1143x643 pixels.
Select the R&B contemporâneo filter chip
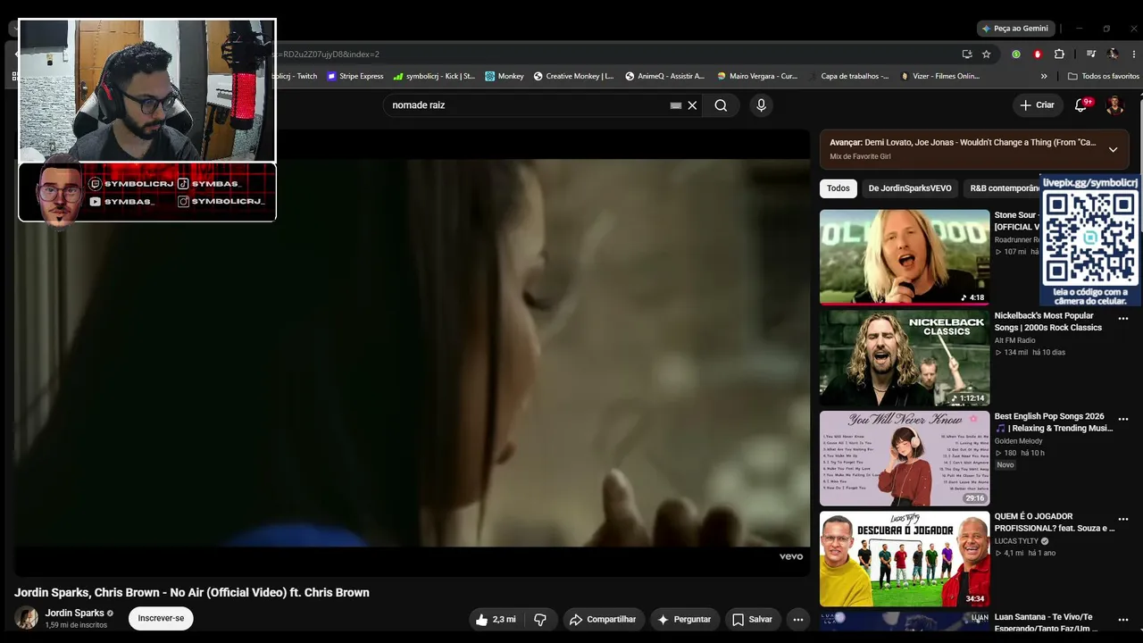(1002, 188)
